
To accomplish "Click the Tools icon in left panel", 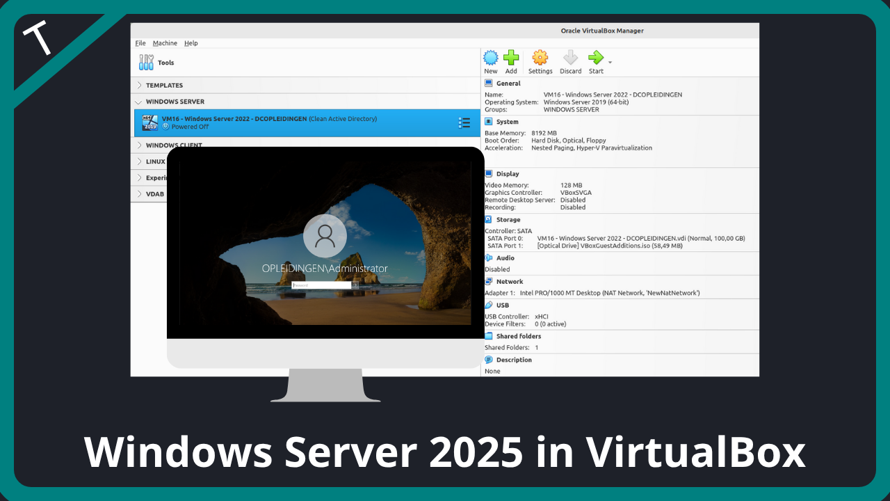I will point(146,63).
